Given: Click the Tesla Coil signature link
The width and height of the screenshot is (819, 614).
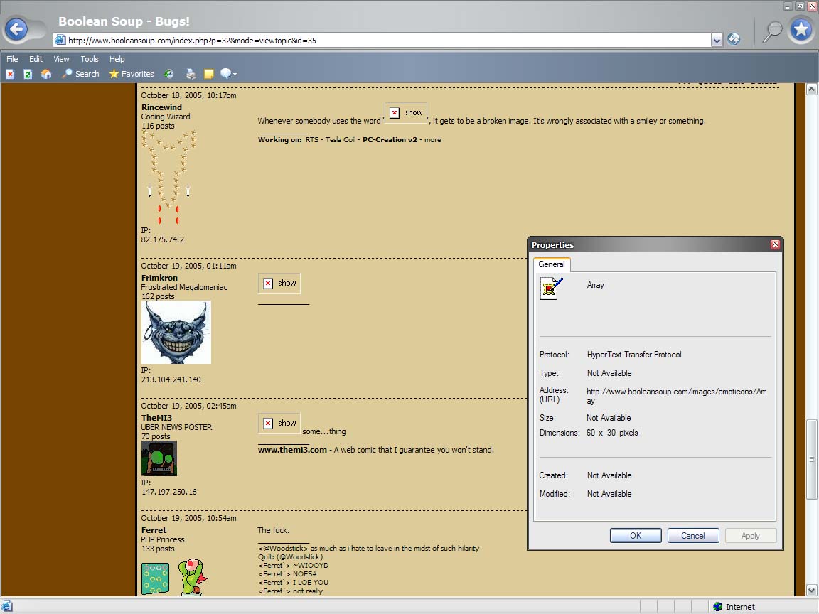Looking at the screenshot, I should 341,140.
